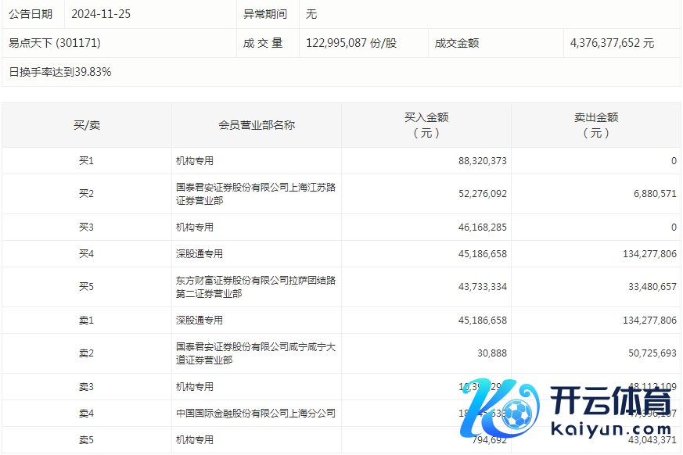Select the 买1 row label
Image resolution: width=683 pixels, height=455 pixels.
pyautogui.click(x=86, y=161)
